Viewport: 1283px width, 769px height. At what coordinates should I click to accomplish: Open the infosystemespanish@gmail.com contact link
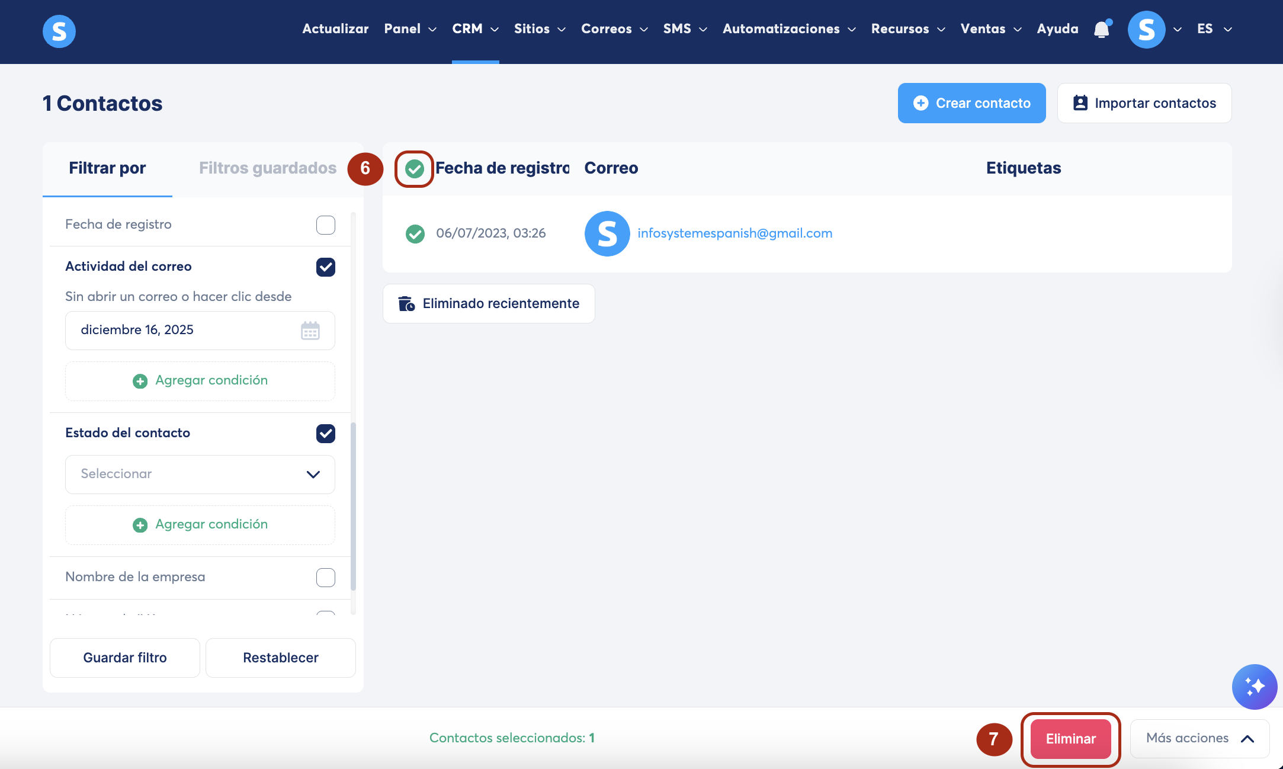[734, 233]
